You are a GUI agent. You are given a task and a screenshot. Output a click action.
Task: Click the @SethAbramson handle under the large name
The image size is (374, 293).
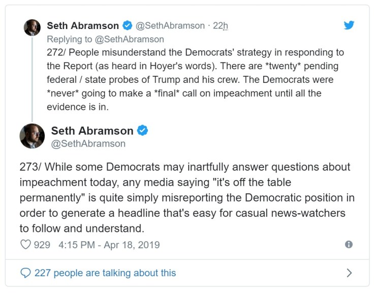pos(88,144)
